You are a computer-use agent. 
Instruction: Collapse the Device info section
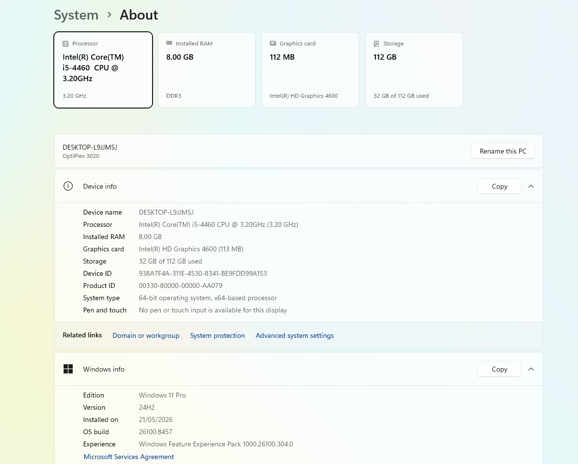click(x=531, y=186)
